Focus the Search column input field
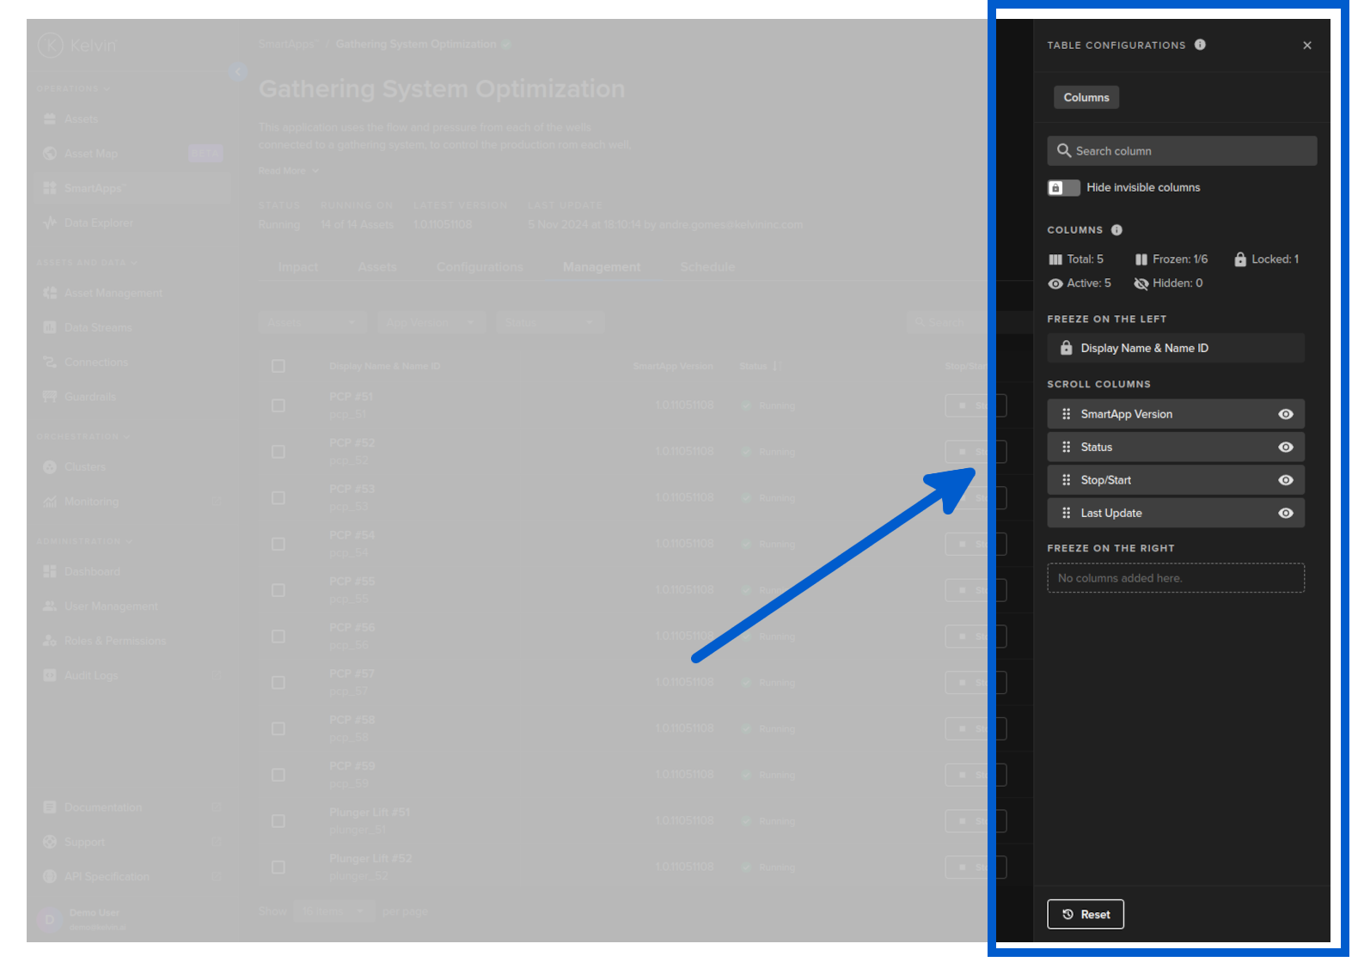This screenshot has height=962, width=1358. 1190,151
